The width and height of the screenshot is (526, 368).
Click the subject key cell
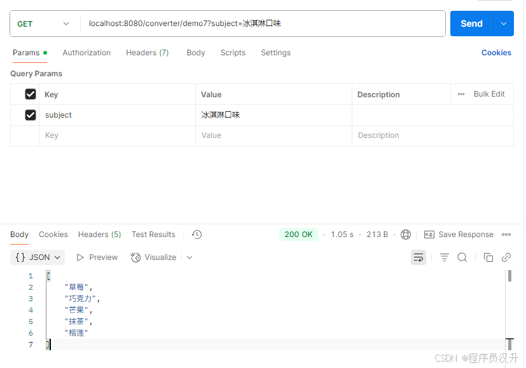click(x=118, y=115)
